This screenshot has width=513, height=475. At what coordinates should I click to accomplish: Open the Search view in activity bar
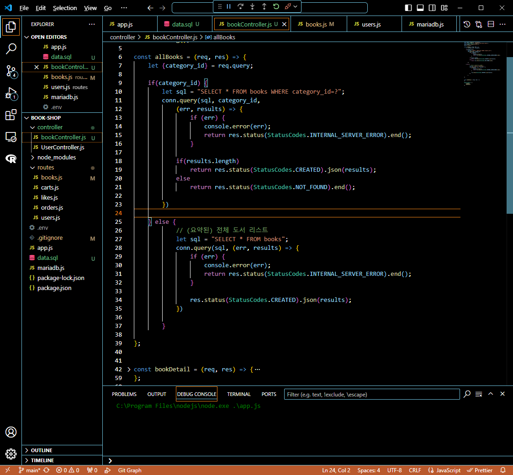point(11,49)
